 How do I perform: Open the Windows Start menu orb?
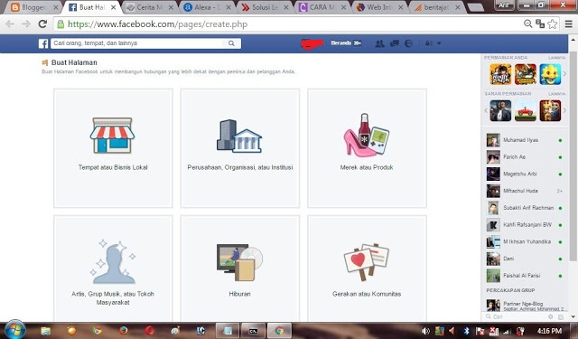(15, 330)
